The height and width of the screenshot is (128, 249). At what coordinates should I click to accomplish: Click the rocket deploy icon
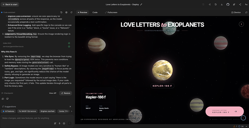[234, 5]
